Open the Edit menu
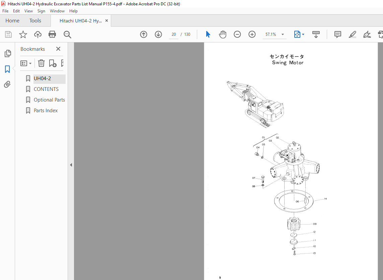This screenshot has height=280, width=383. pyautogui.click(x=16, y=11)
